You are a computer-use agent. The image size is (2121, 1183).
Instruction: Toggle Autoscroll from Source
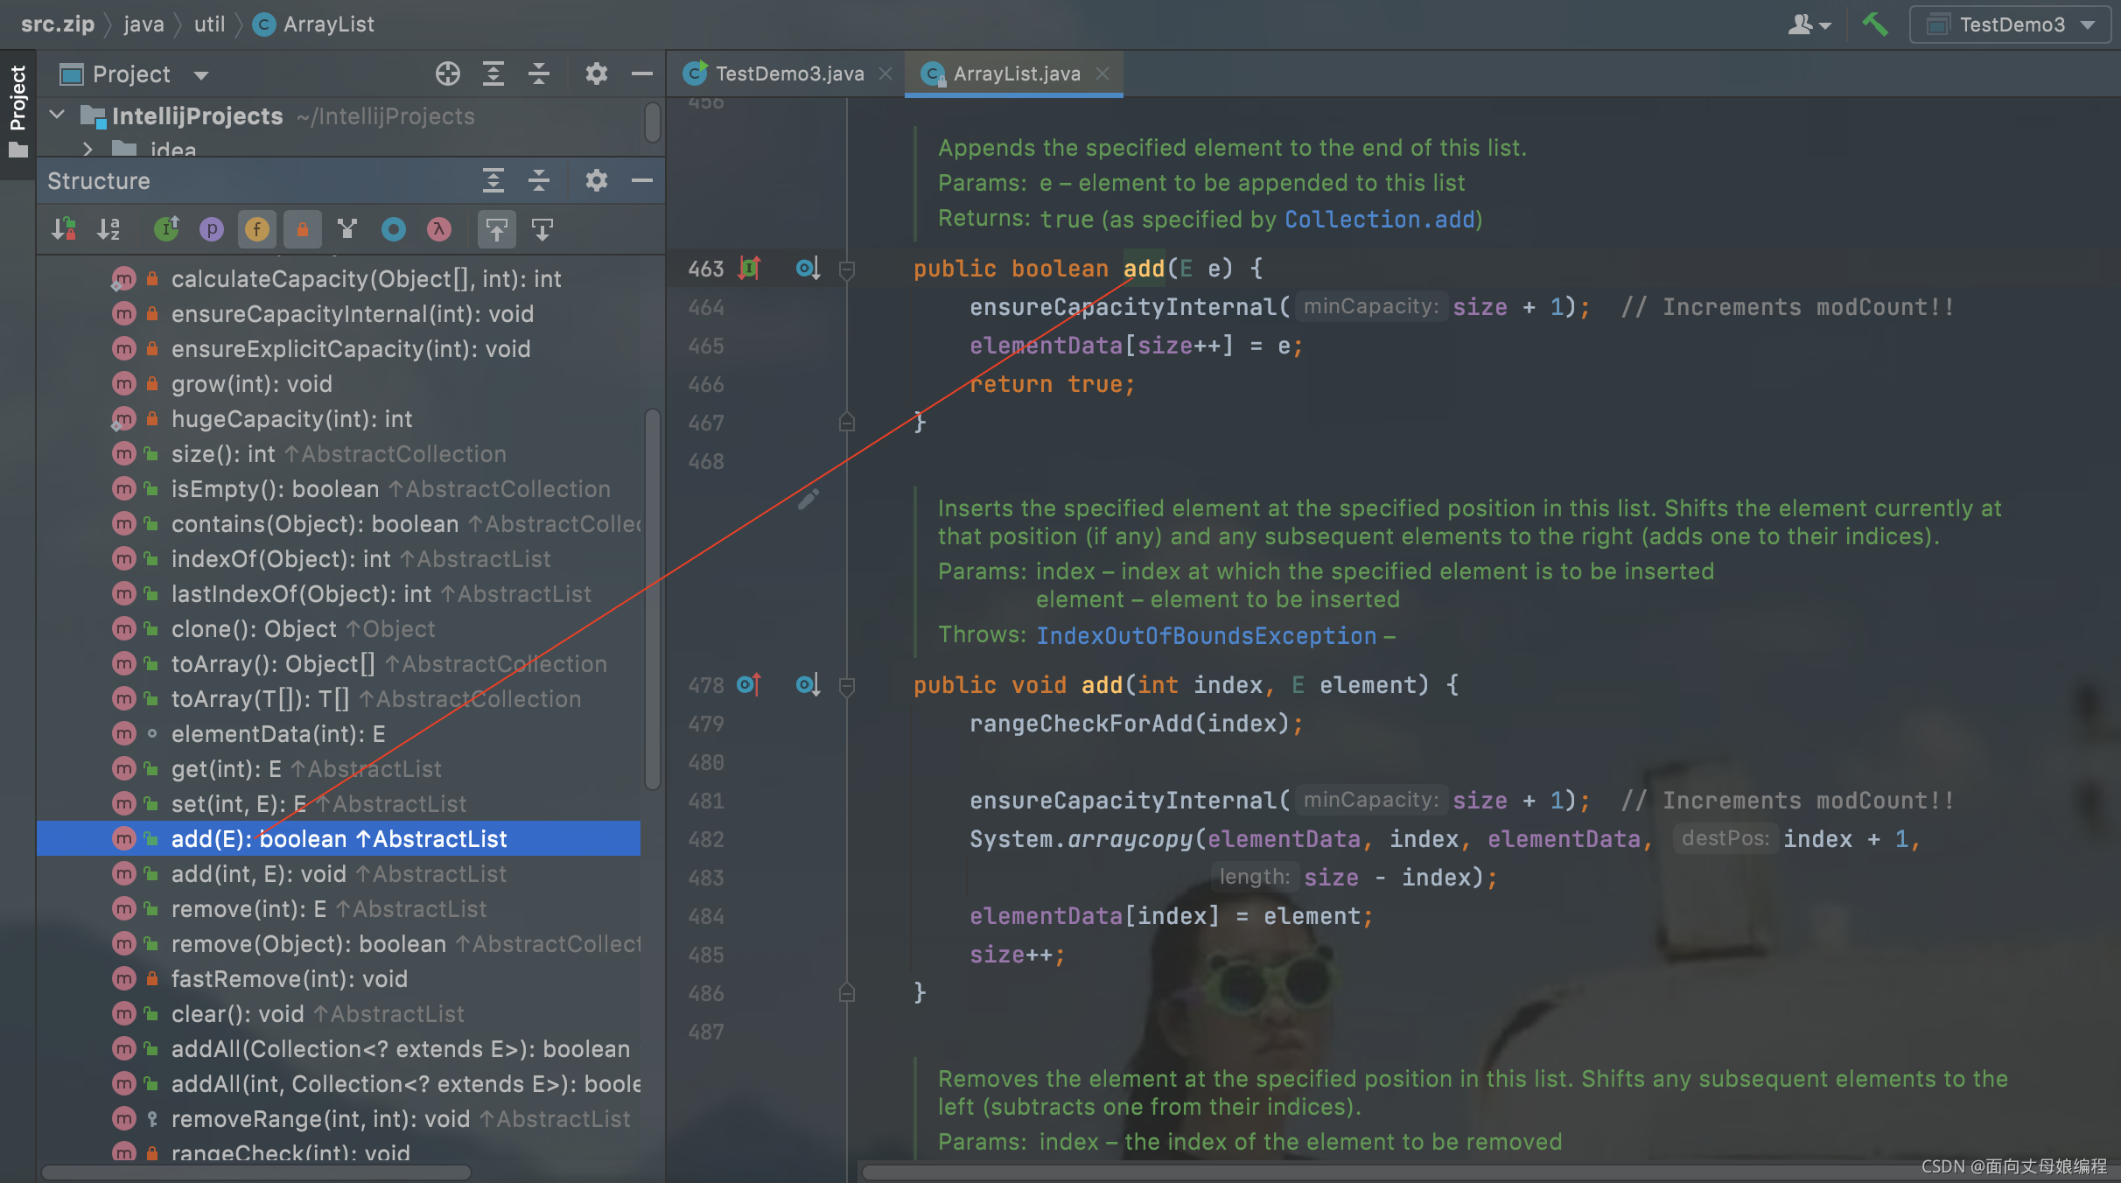[x=542, y=229]
